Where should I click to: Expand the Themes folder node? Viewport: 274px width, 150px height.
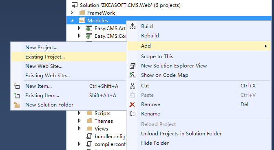80,121
